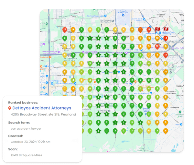Viewport: 194px width, 165px height.
Task: Select the red 13 pin beside the 16 flag
Action: (x=149, y=30)
